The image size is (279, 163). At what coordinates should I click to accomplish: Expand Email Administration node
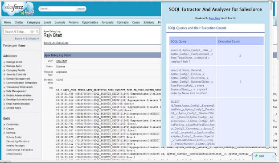click(4, 104)
